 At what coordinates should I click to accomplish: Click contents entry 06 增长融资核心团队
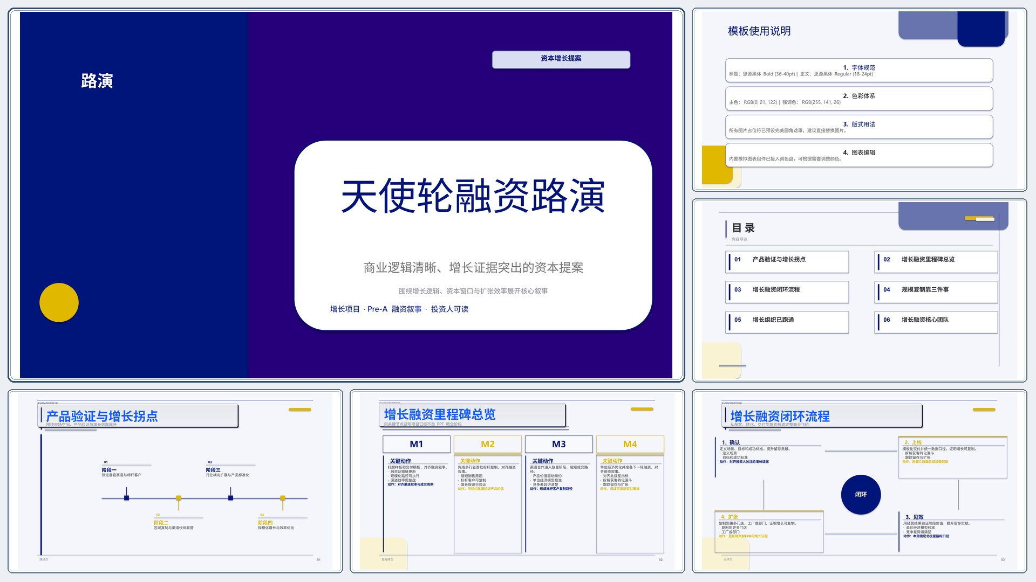936,322
